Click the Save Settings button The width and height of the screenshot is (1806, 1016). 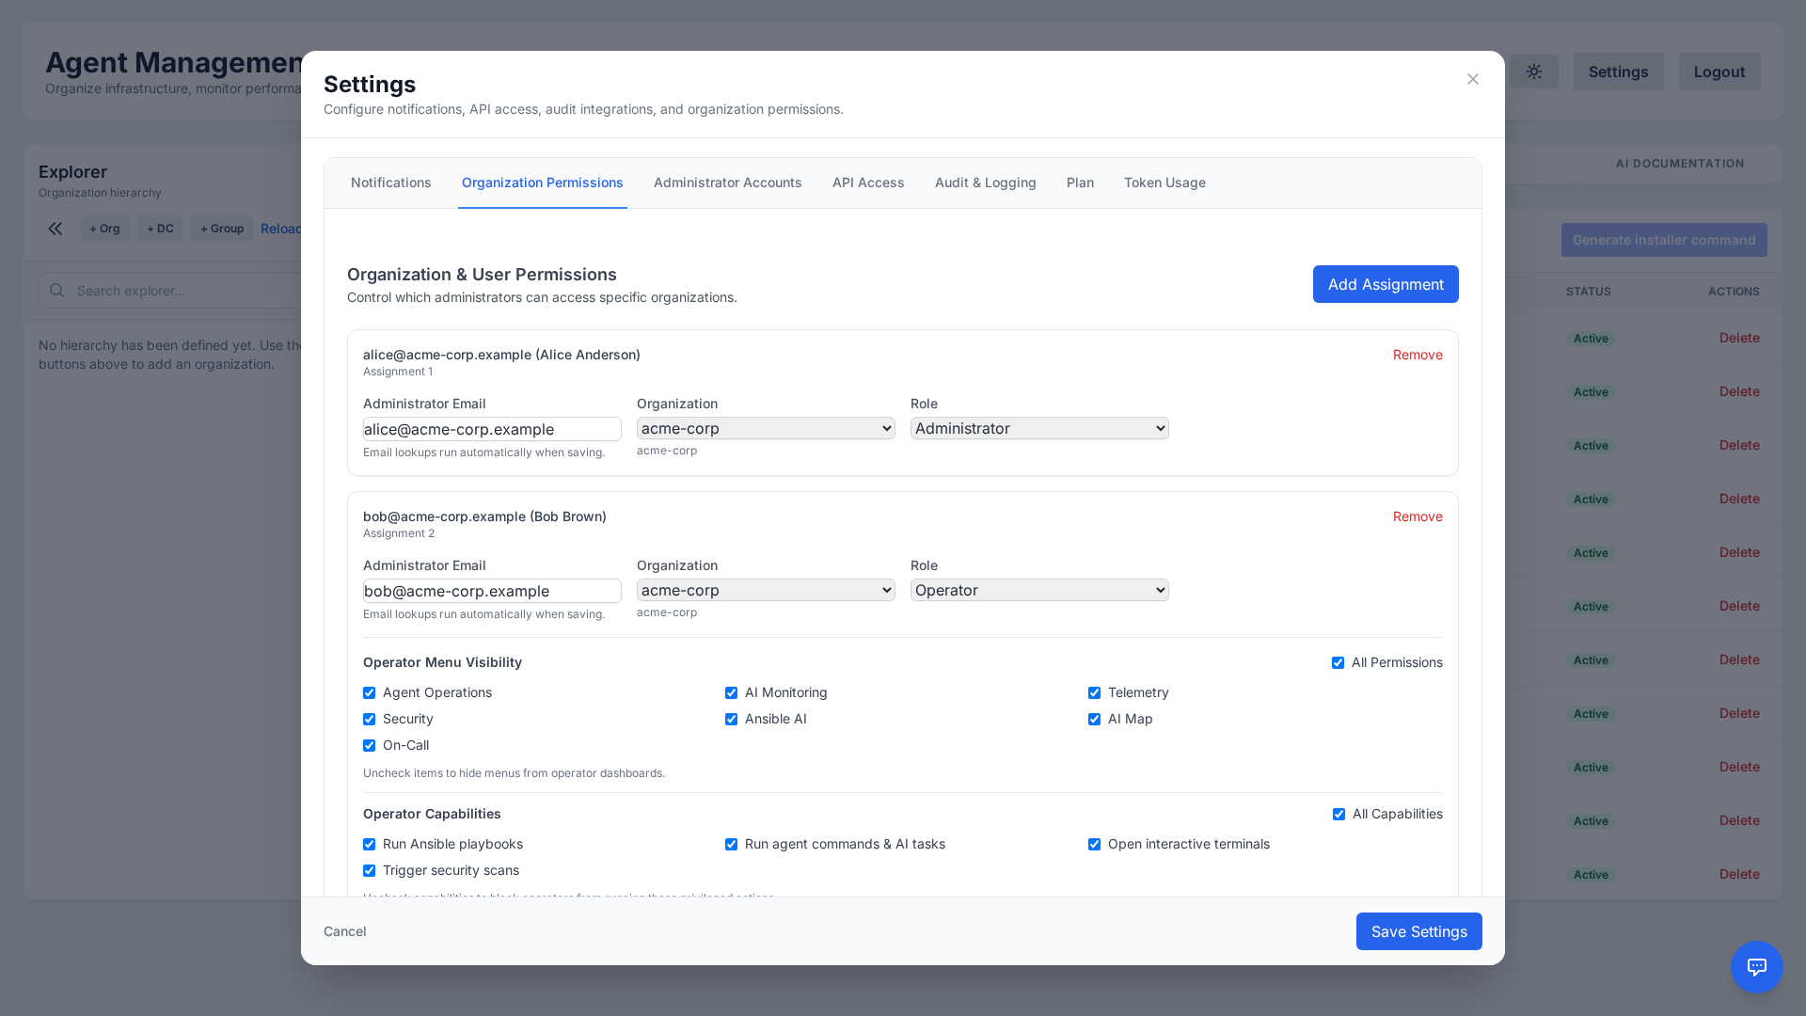pyautogui.click(x=1418, y=931)
